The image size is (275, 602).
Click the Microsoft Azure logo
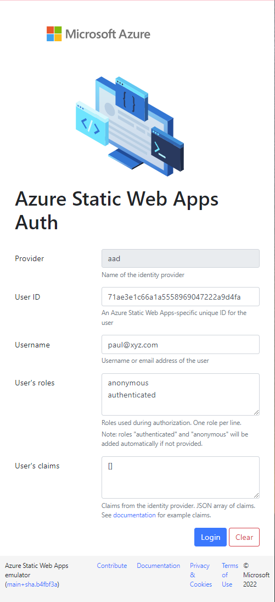tap(99, 34)
